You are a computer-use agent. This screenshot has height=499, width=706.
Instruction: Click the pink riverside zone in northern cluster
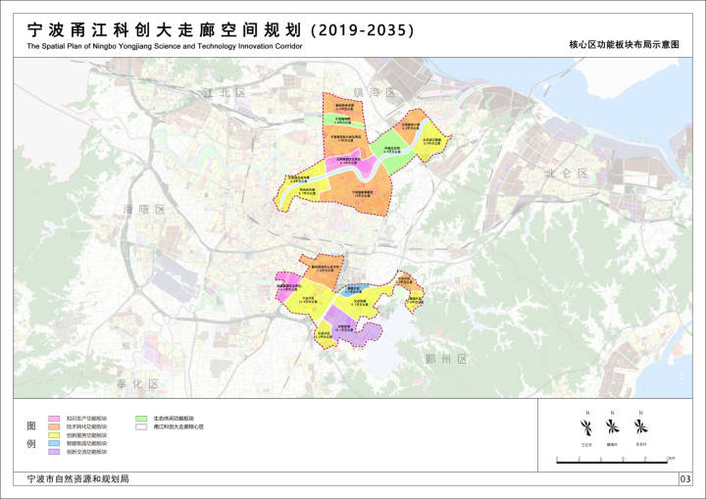(352, 165)
